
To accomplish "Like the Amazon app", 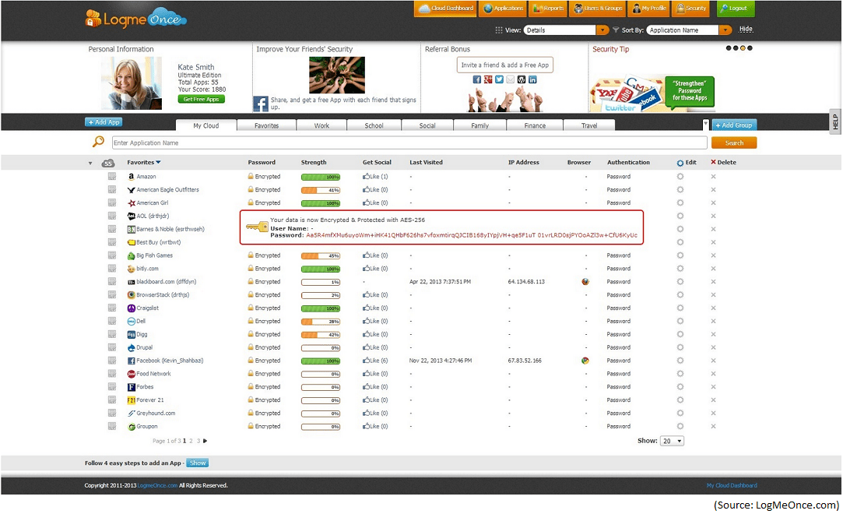I will pos(375,176).
